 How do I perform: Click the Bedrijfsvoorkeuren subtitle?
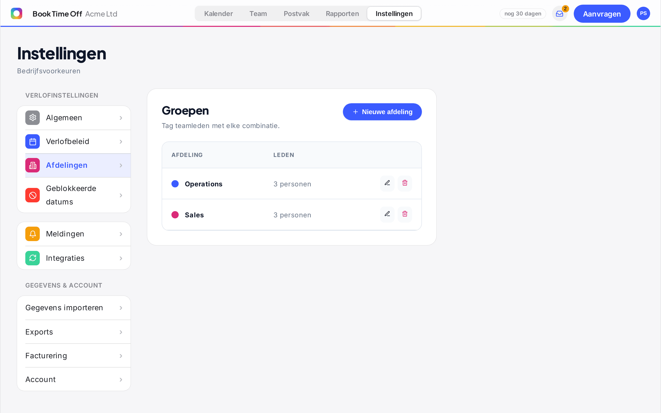pyautogui.click(x=49, y=71)
